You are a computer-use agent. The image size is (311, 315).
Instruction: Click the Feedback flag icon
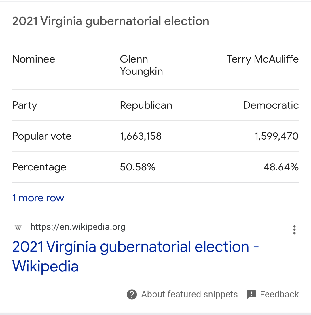pos(251,295)
